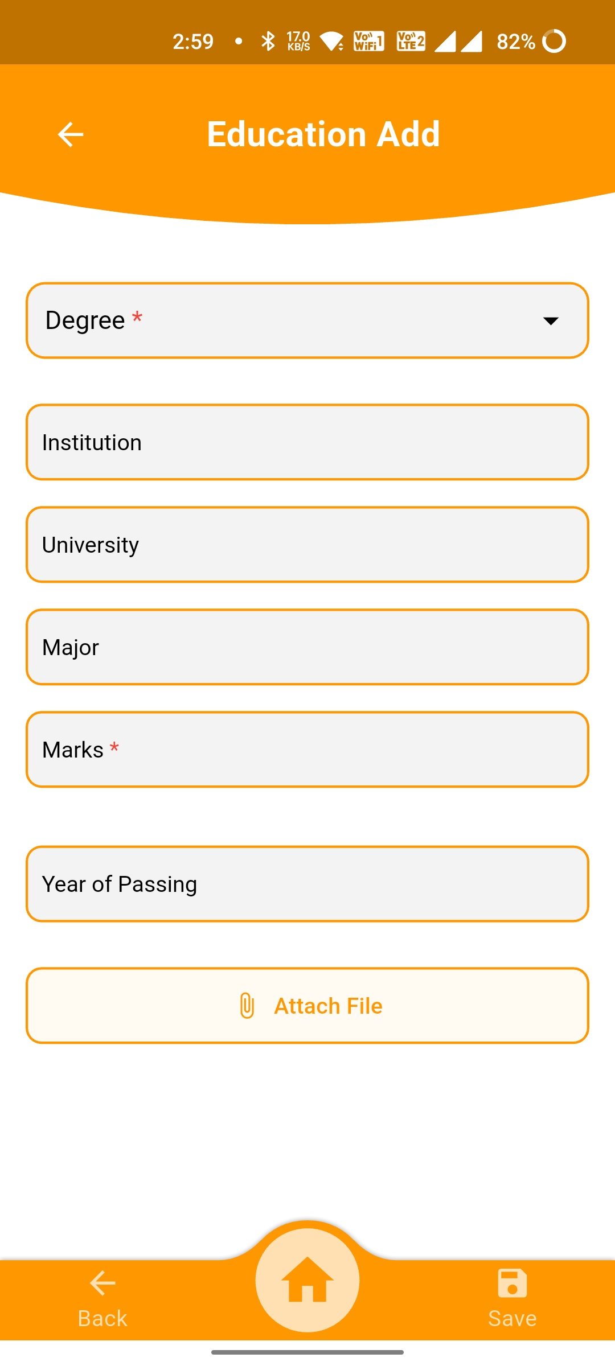Tap the Save floppy disk icon
The image size is (615, 1366).
pyautogui.click(x=512, y=1283)
